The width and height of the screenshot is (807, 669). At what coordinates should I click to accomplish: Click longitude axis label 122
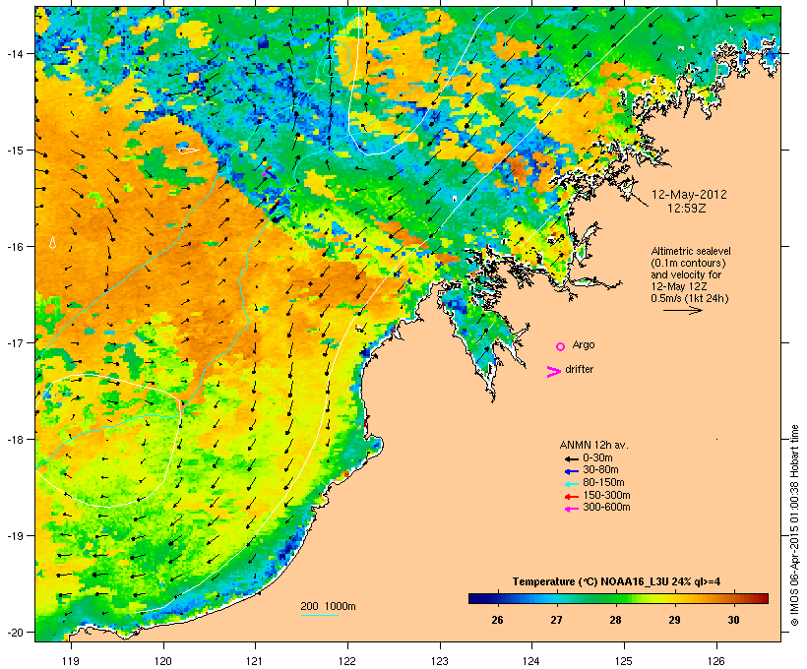(x=347, y=661)
